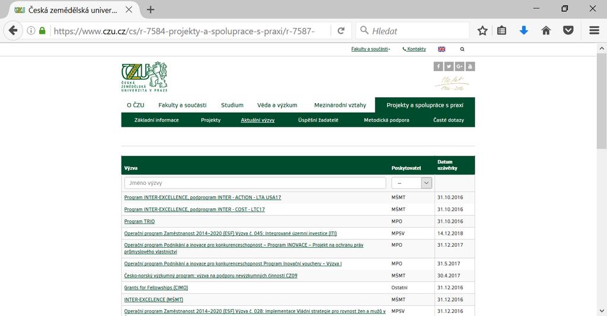This screenshot has width=607, height=316.
Task: Open Program INOVACE průmyslového vlastnictví link
Action: point(244,248)
